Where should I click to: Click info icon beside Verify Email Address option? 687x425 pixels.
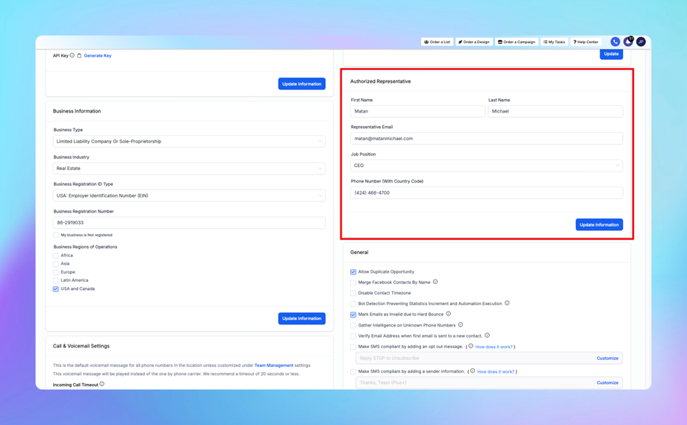[x=487, y=336]
